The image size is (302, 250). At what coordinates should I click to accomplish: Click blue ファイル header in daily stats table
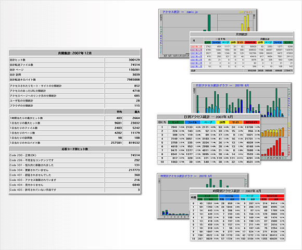click(193, 122)
